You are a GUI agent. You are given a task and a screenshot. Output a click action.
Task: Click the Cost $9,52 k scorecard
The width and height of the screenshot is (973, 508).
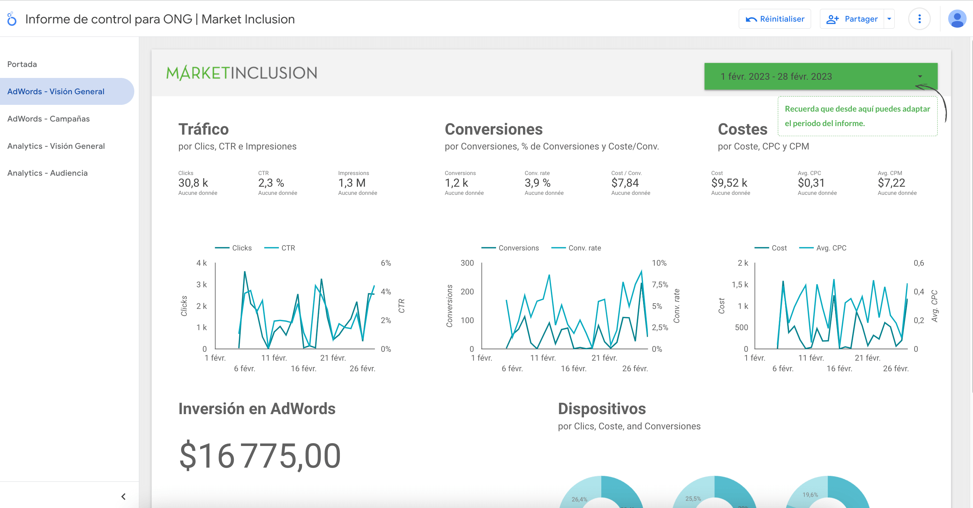click(731, 183)
